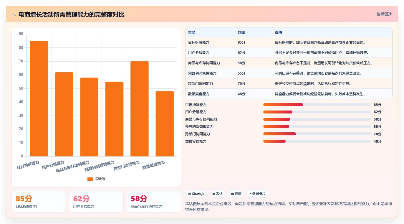Image resolution: width=404 pixels, height=224 pixels.
Task: Click the 48分 value beside its progress bar
Action: click(377, 141)
